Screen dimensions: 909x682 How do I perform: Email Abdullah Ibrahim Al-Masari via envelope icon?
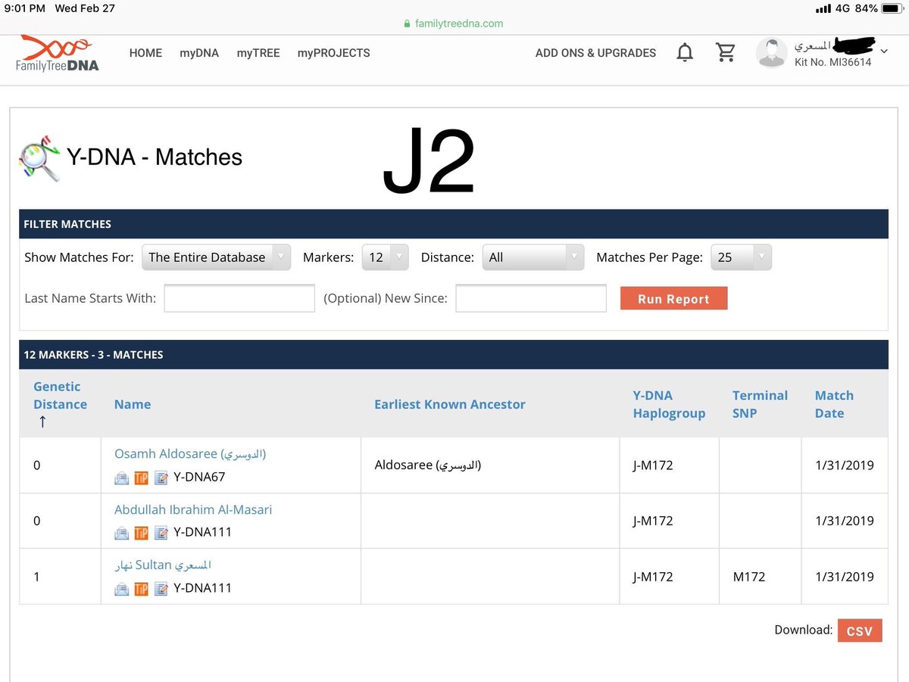pos(121,533)
